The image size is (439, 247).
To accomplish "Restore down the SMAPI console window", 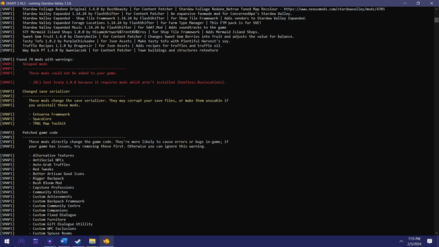I will pyautogui.click(x=418, y=3).
